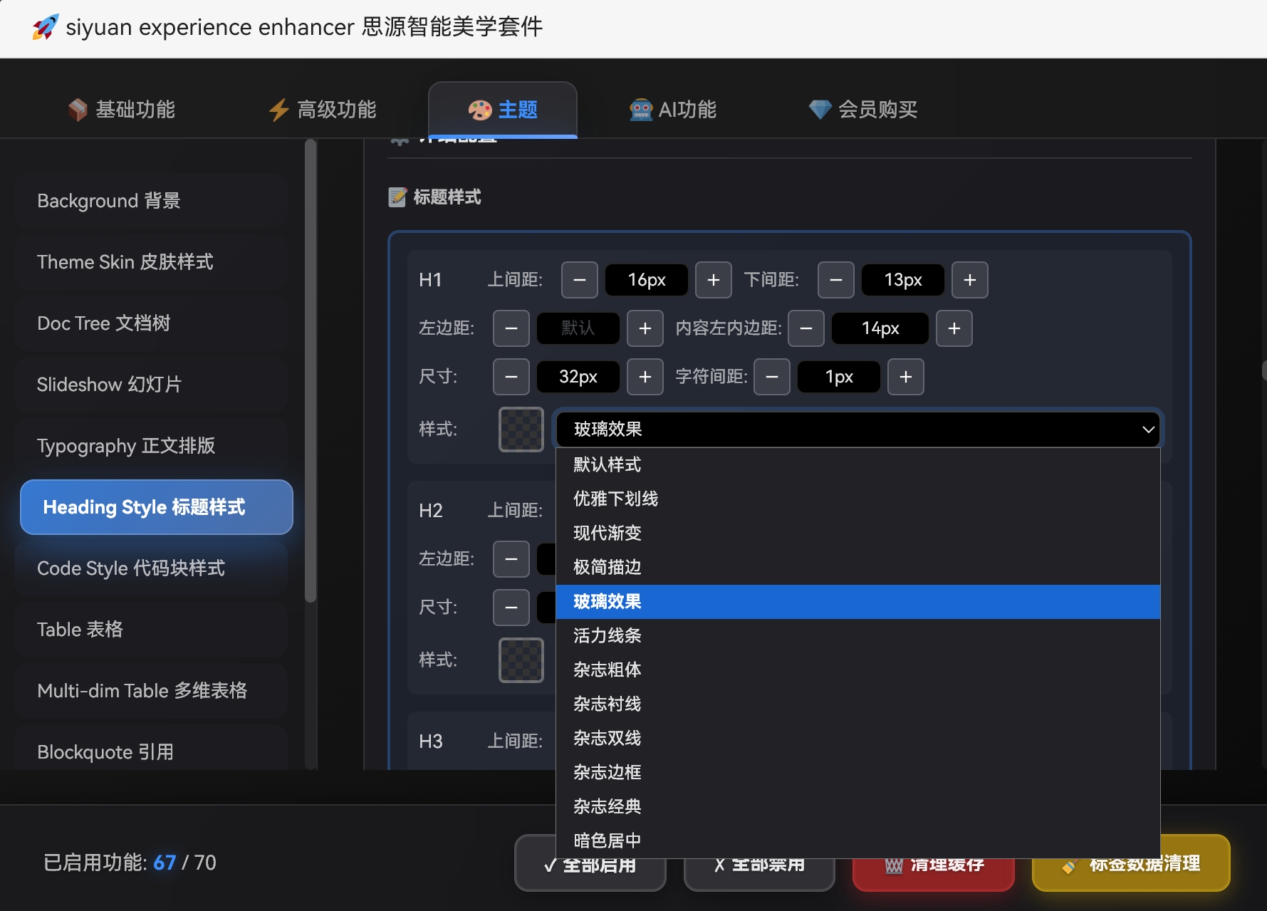1267x911 pixels.
Task: Switch to the 基础功能 tab
Action: click(120, 109)
